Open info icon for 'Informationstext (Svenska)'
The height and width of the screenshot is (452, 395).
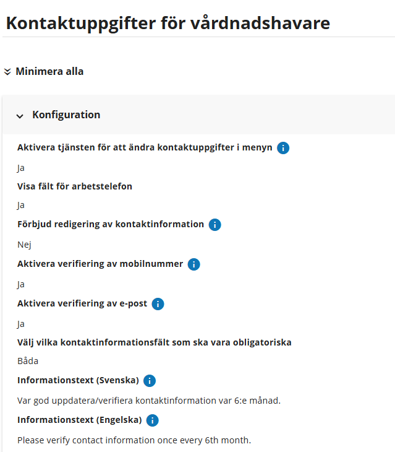(x=150, y=381)
